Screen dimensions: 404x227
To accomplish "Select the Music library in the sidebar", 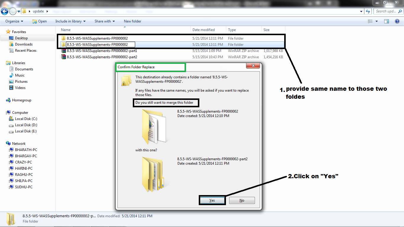I will pyautogui.click(x=20, y=75).
